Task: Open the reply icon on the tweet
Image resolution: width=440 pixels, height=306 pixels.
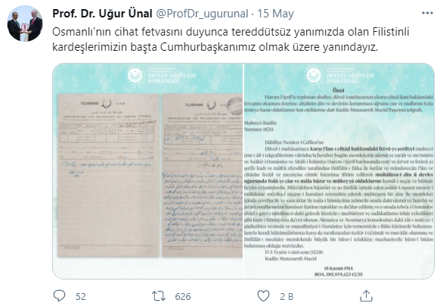Action: [x=59, y=296]
